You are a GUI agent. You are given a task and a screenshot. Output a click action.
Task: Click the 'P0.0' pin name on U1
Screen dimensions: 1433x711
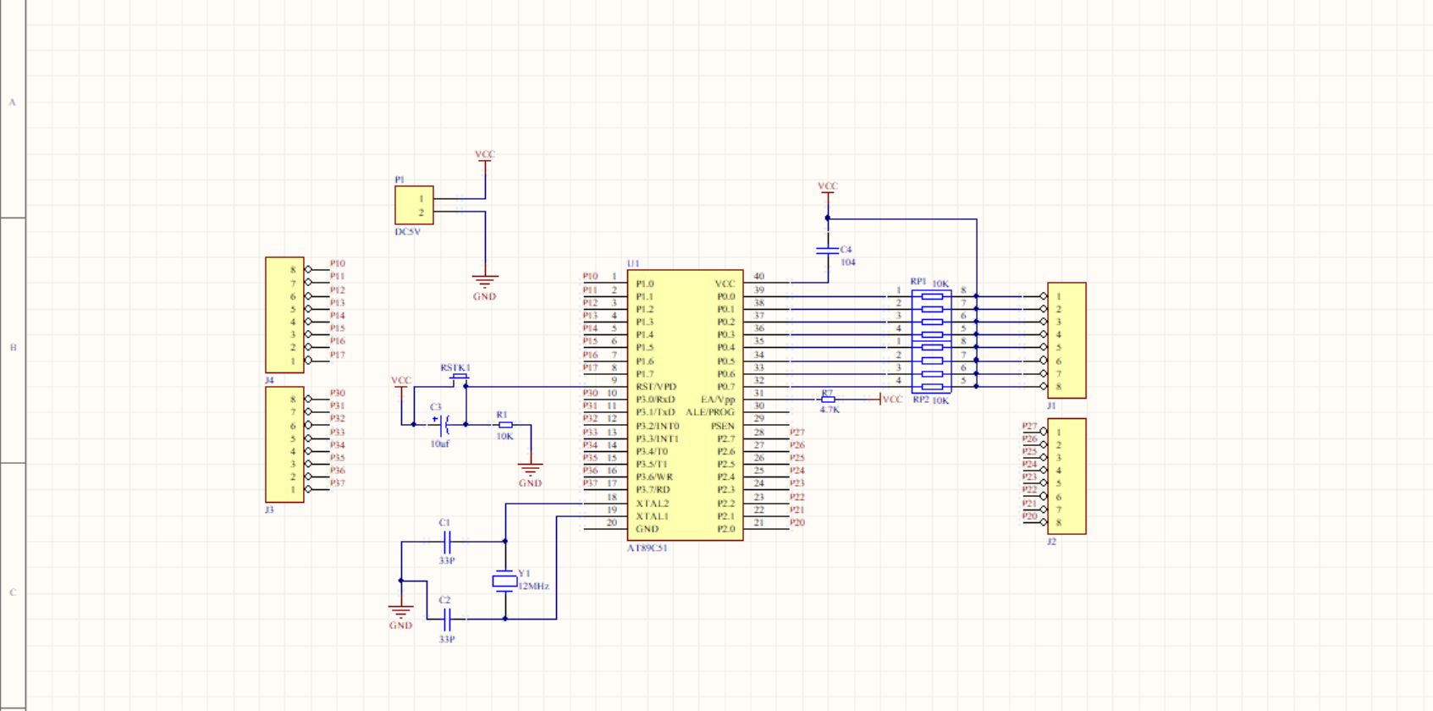pos(726,297)
